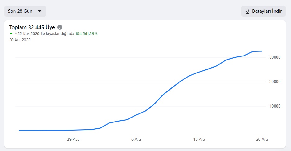Click the ^22 Kas 2020 ile kıyaslandığında comparison text
291x151 pixels.
click(x=45, y=34)
